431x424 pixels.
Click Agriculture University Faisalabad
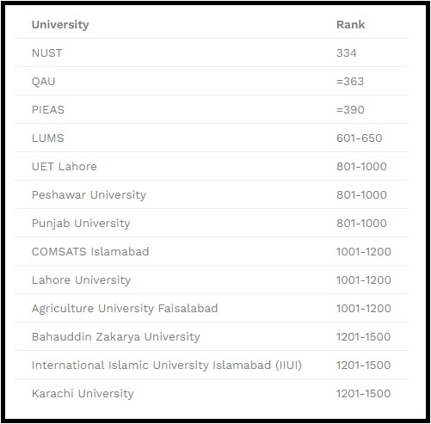(x=125, y=309)
